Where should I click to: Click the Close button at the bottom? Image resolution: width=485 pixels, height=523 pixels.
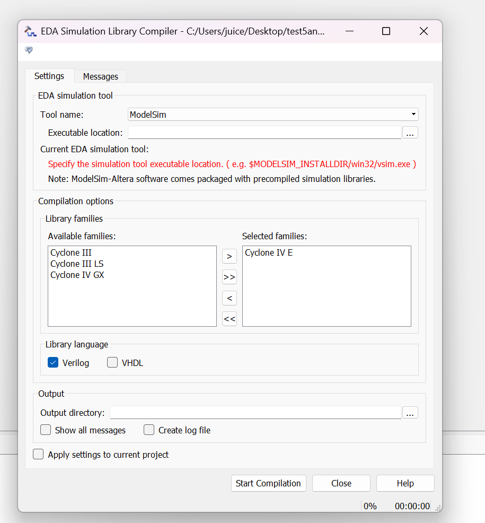tap(341, 483)
